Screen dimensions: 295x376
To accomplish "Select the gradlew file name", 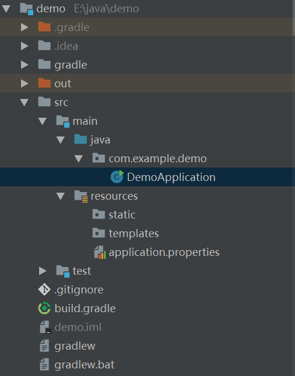I will pyautogui.click(x=75, y=346).
